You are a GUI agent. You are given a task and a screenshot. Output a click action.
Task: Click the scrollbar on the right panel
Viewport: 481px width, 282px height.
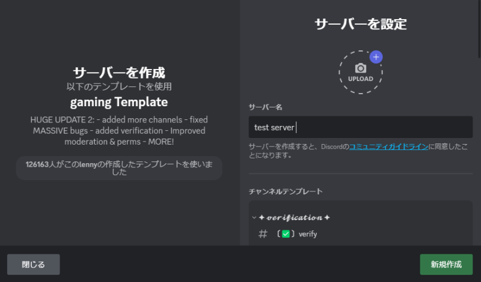479,29
